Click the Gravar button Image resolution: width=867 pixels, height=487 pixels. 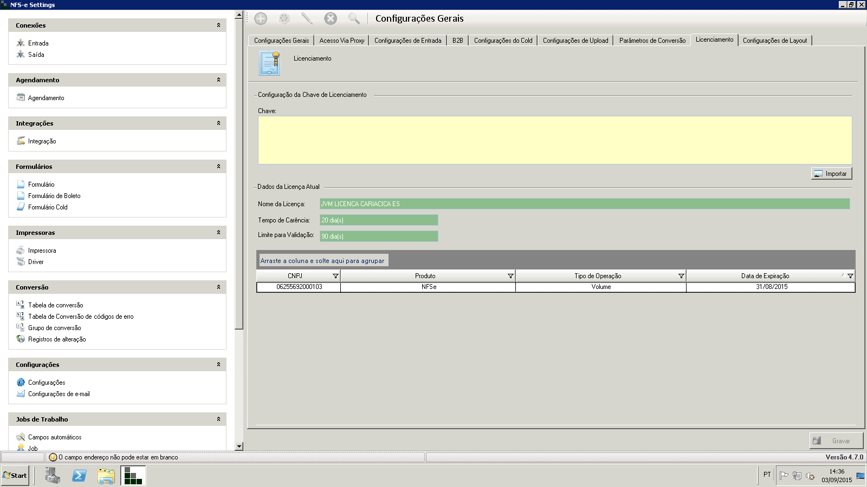836,441
